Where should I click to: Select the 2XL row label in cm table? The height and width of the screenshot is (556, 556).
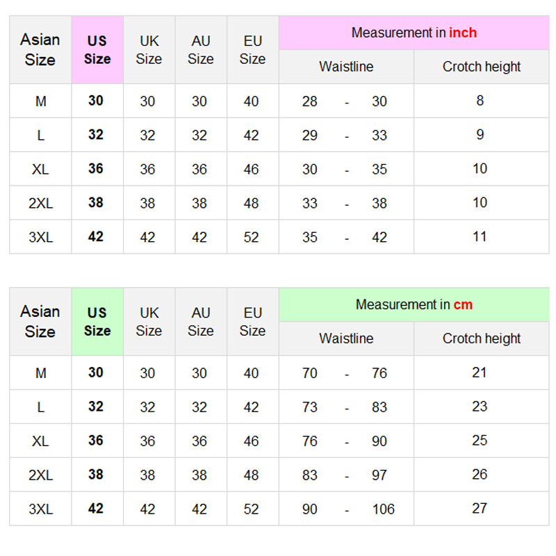(x=40, y=475)
